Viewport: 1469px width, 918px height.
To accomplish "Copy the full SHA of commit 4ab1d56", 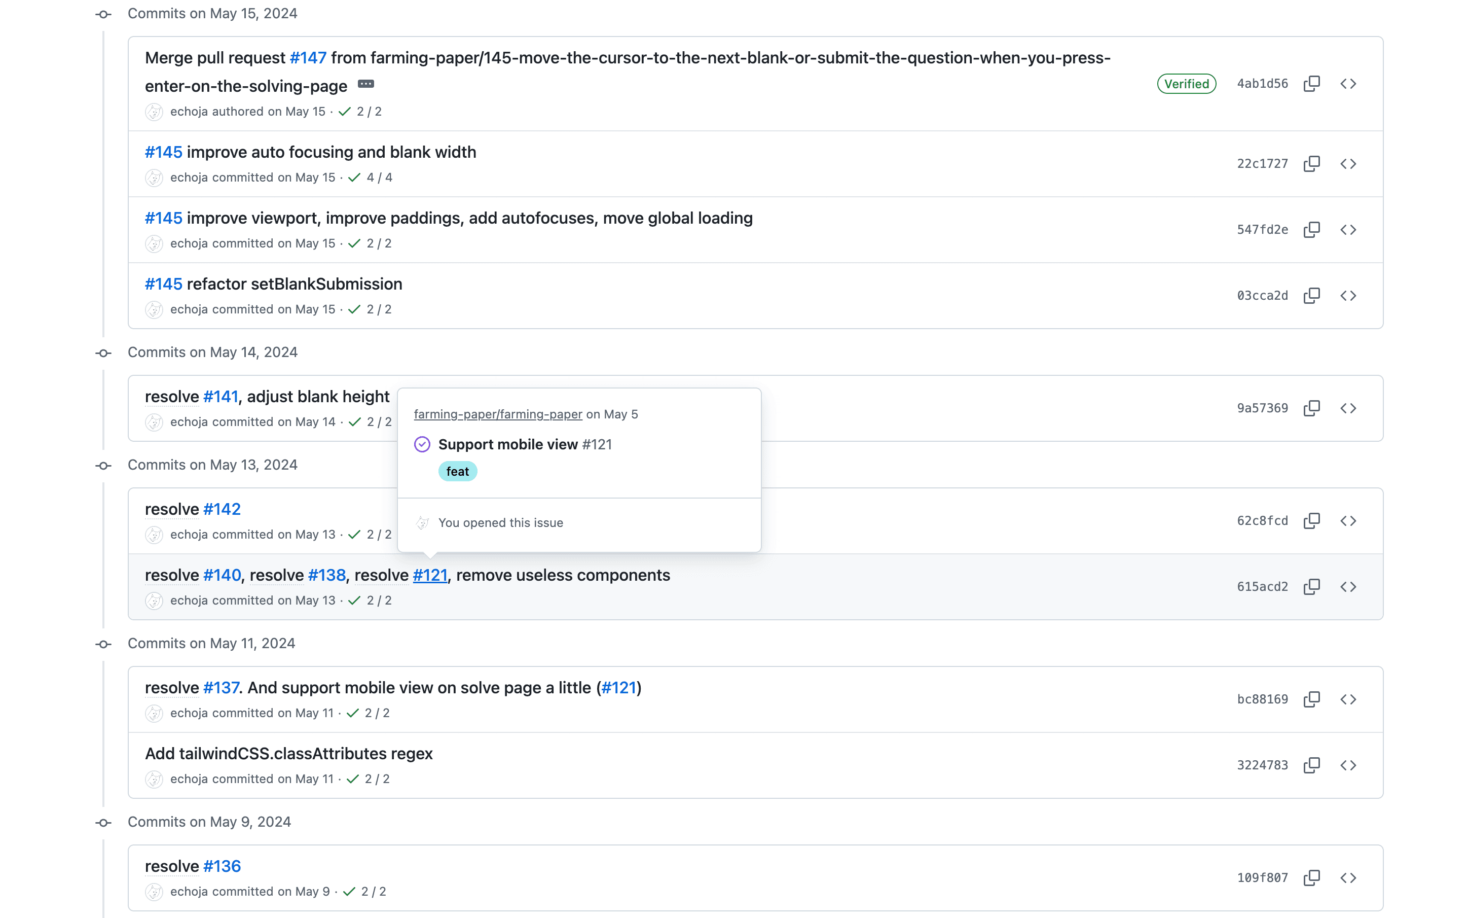I will (1311, 83).
